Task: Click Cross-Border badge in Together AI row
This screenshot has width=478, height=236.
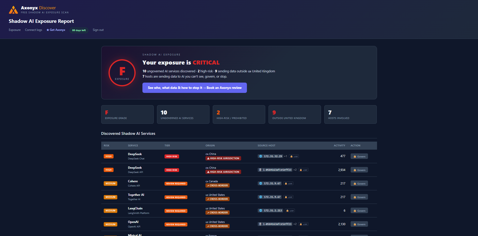Action: coord(218,199)
